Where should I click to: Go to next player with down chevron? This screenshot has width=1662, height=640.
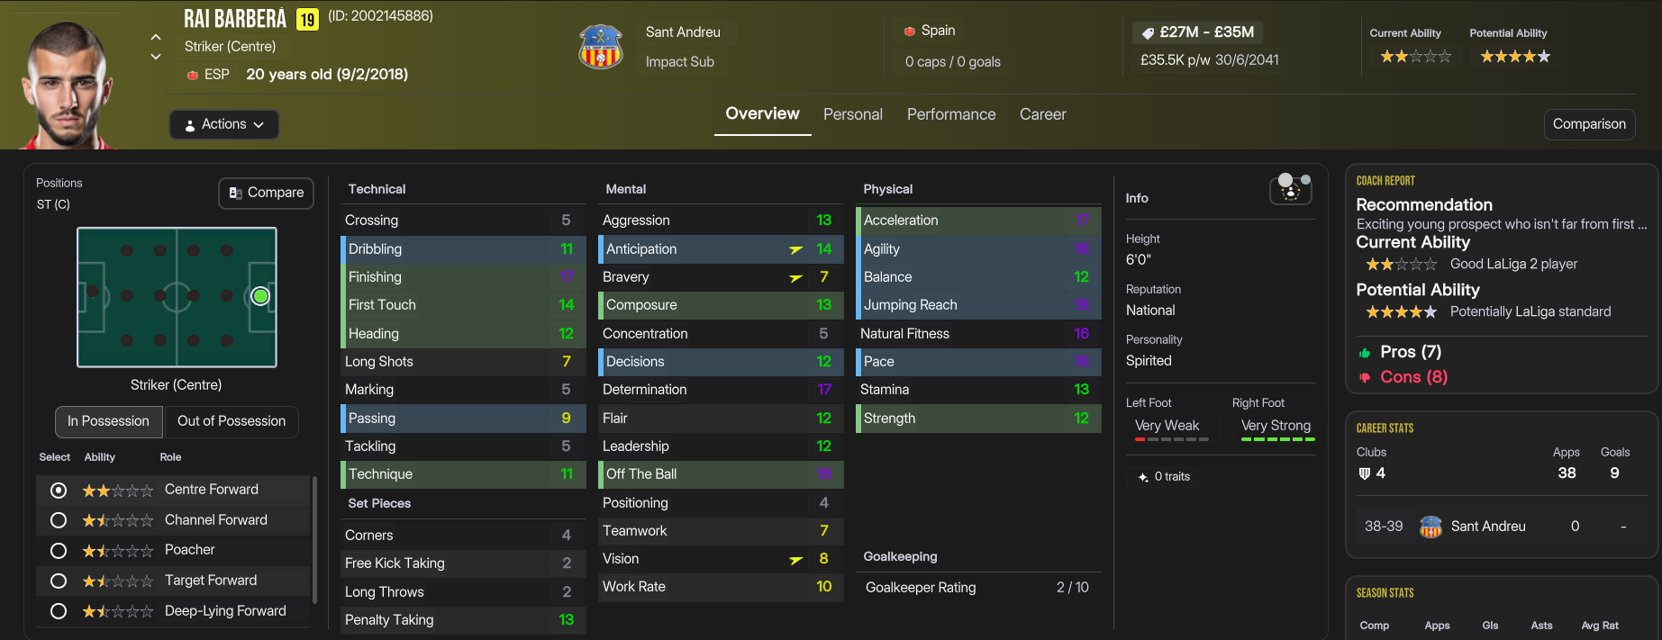point(156,57)
